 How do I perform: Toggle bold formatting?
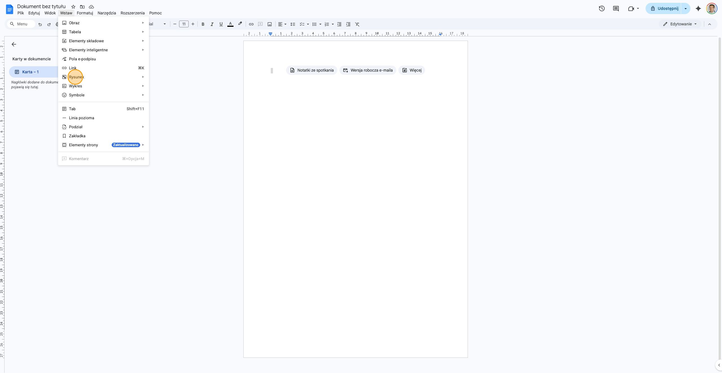pos(203,24)
